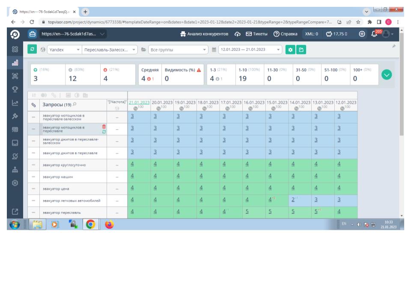Click the green export button

click(301, 50)
